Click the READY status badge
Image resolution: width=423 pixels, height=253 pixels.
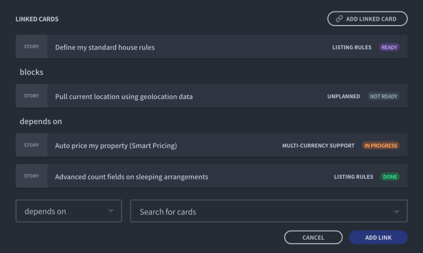pyautogui.click(x=389, y=47)
